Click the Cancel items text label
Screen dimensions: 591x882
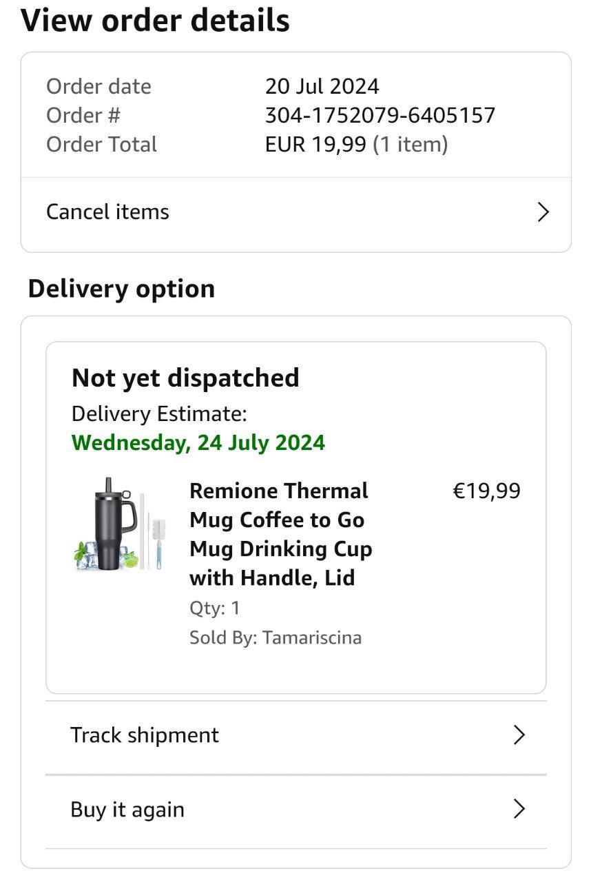[x=107, y=212]
